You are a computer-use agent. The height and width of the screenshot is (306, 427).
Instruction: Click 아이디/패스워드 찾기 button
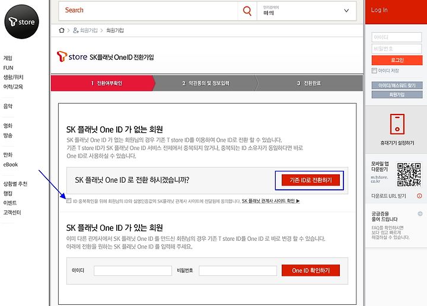(397, 85)
